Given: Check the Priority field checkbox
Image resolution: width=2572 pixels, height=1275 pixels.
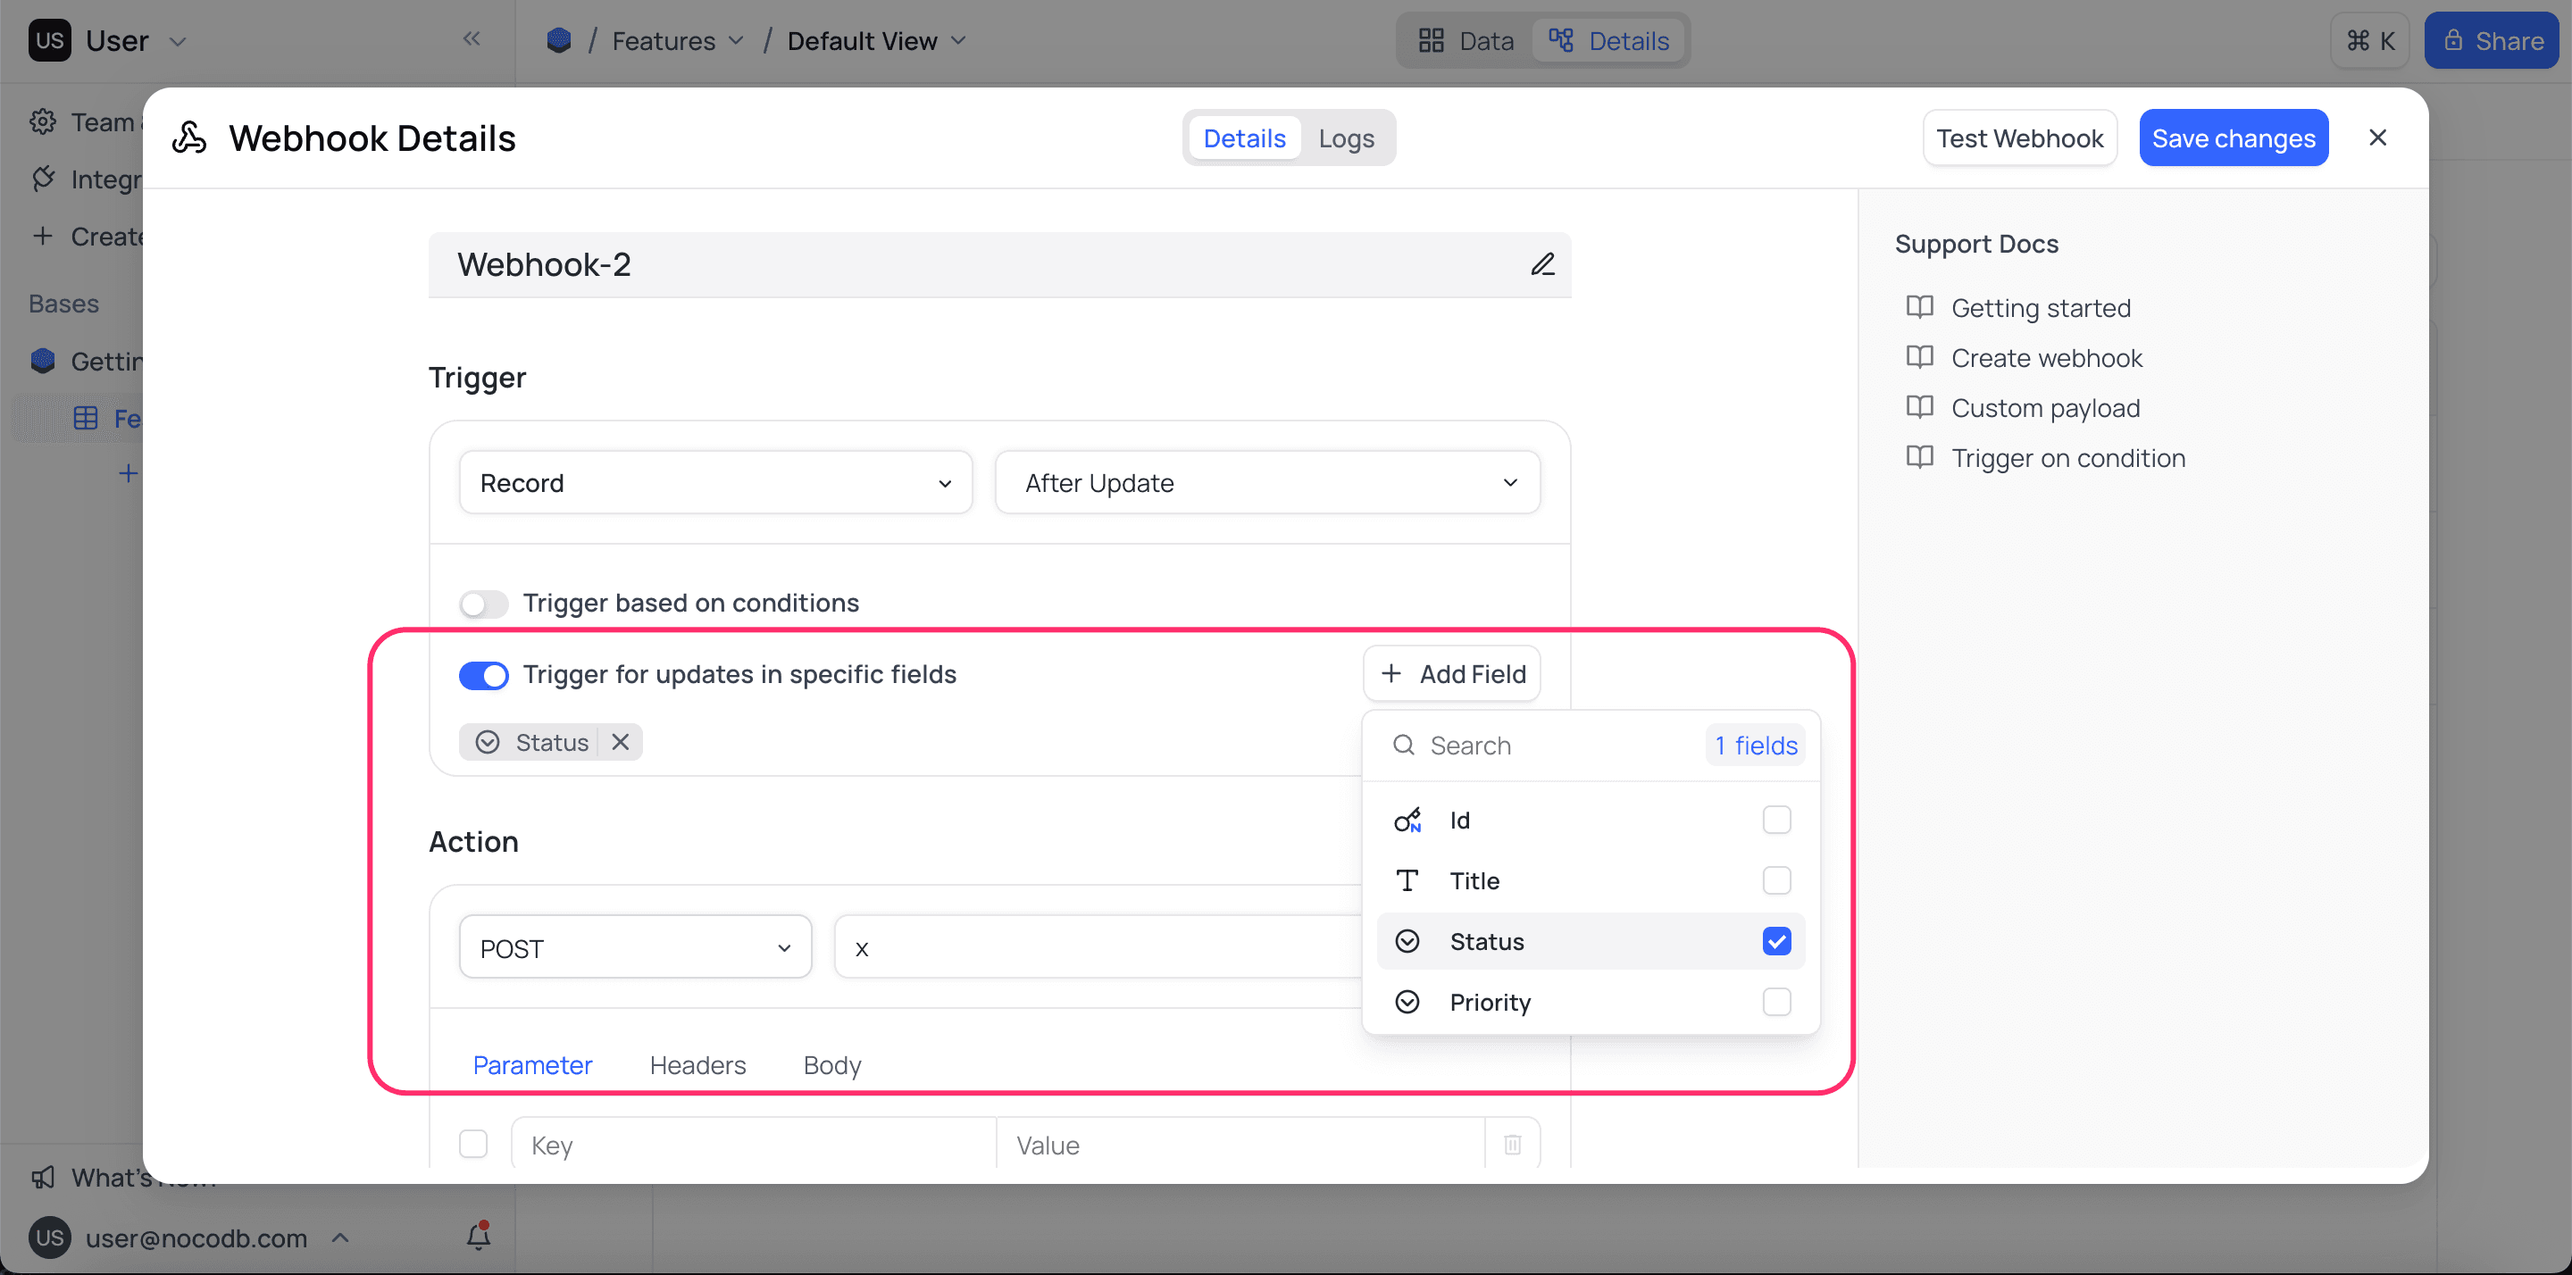Looking at the screenshot, I should coord(1776,1003).
